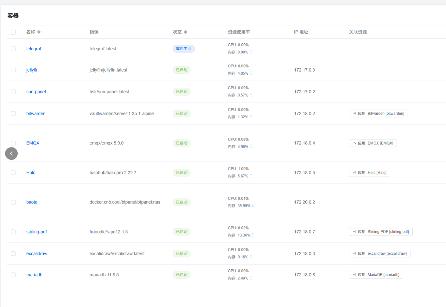Tick the Halo row checkbox
This screenshot has height=307, width=446.
(x=13, y=173)
